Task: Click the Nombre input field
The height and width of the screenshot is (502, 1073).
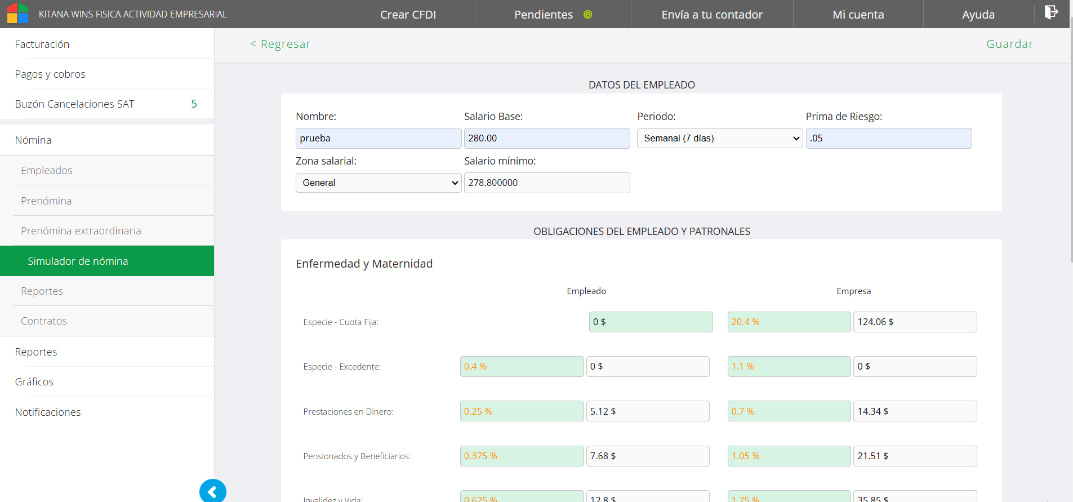Action: [378, 139]
